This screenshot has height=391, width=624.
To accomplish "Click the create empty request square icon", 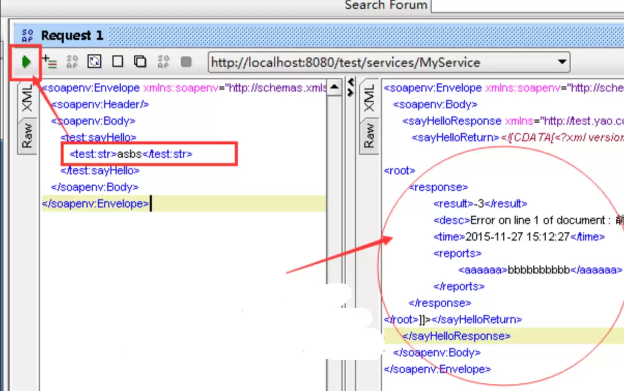I will coord(118,62).
